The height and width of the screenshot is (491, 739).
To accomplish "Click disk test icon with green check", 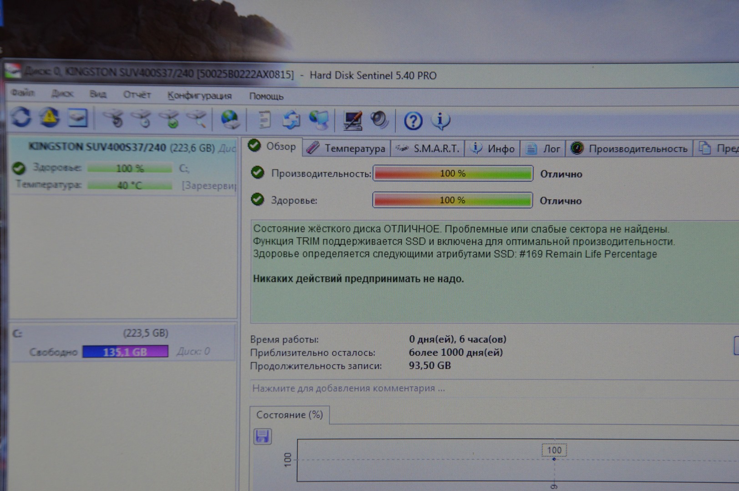I will tap(169, 119).
